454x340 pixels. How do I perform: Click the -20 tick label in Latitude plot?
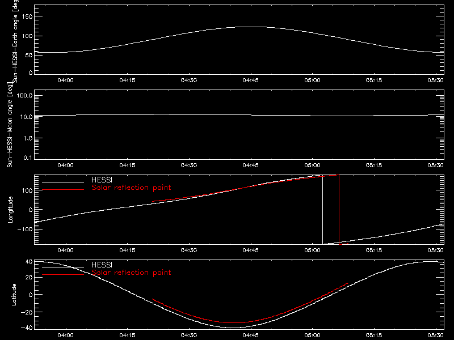point(27,312)
